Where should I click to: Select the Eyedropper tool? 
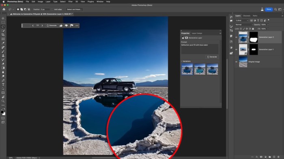tap(3, 43)
